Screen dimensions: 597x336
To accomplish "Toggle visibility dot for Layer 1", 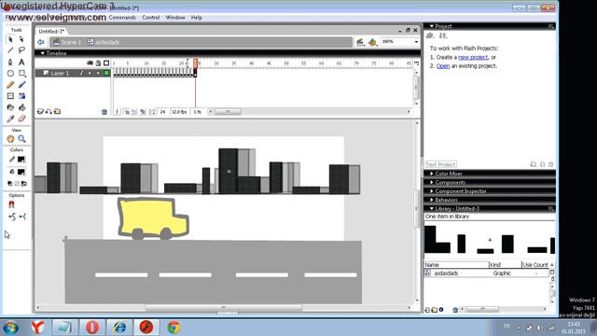I will coord(90,73).
